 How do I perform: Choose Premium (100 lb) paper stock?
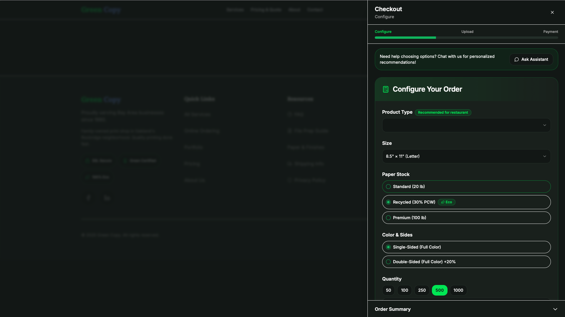pyautogui.click(x=466, y=218)
